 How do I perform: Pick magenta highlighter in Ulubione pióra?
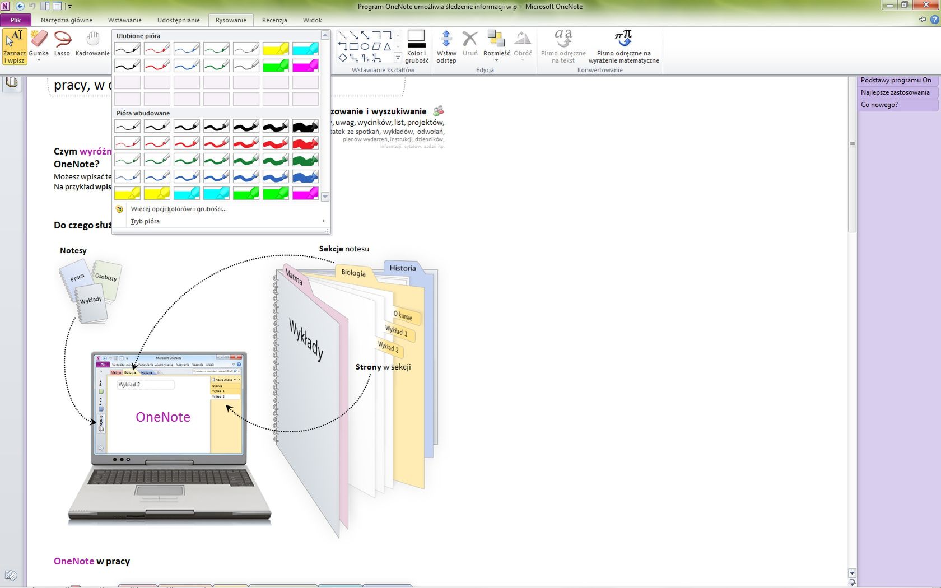point(305,66)
